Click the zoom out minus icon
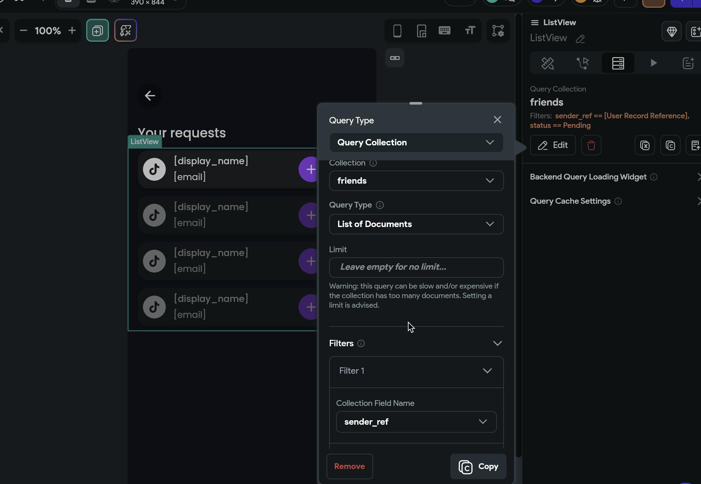The image size is (701, 484). tap(23, 31)
